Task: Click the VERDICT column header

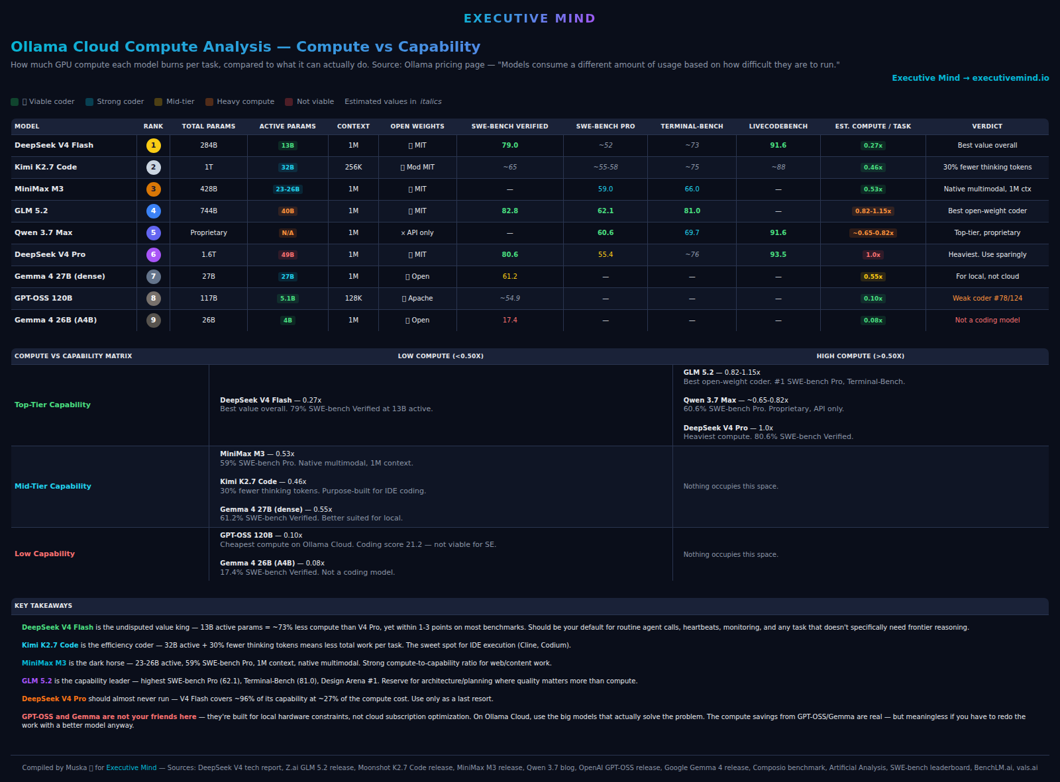Action: [x=987, y=126]
